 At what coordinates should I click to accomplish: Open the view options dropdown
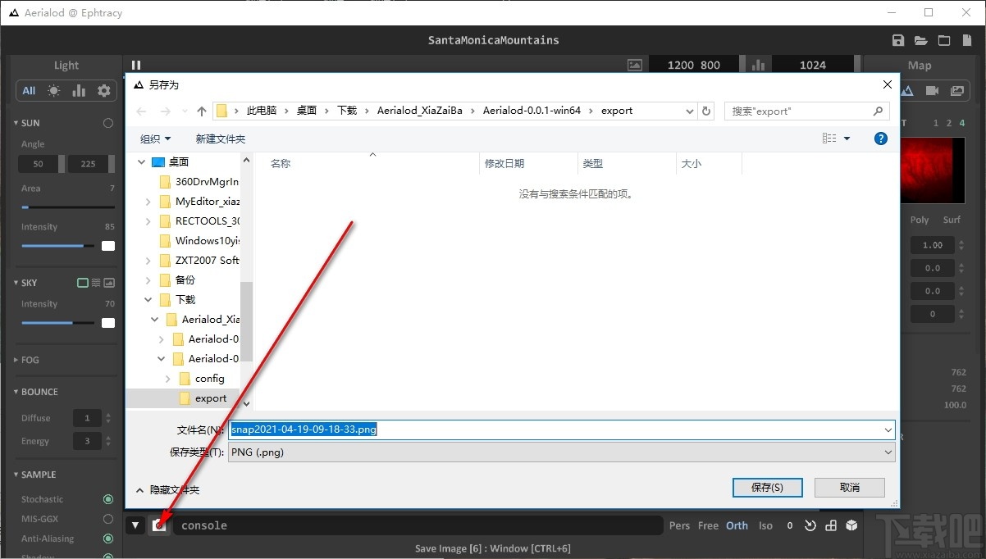coord(847,139)
